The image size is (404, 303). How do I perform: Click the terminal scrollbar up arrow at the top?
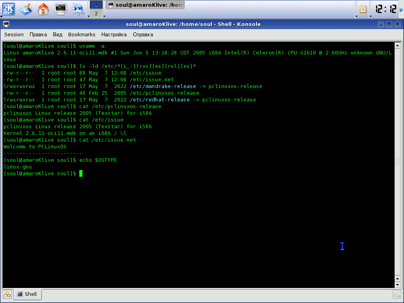click(398, 45)
